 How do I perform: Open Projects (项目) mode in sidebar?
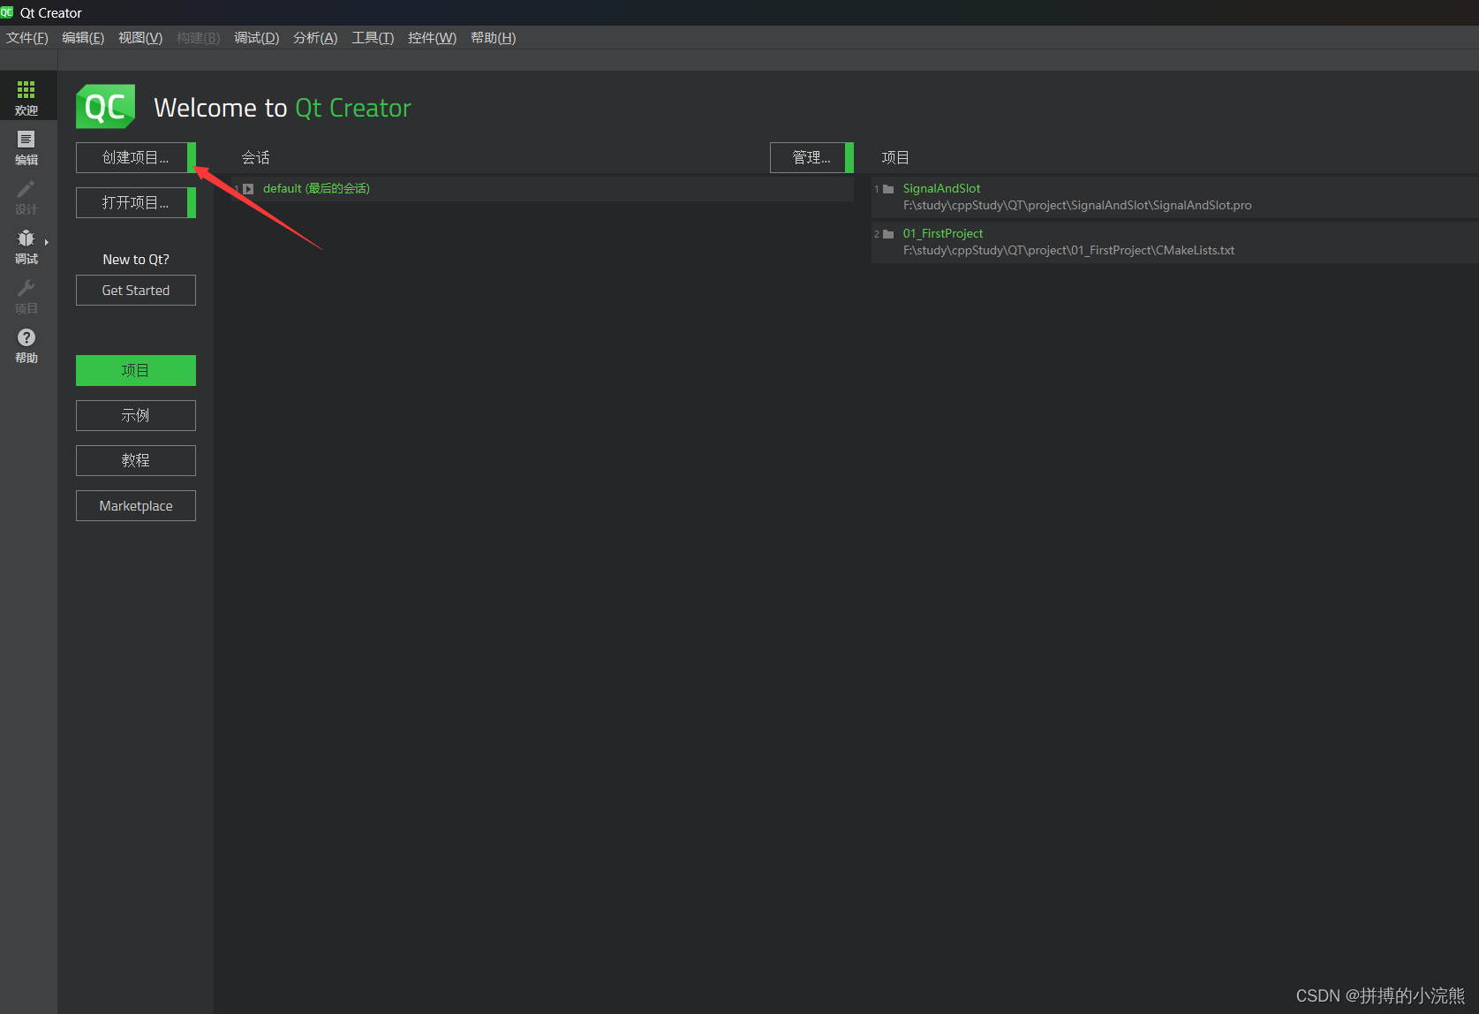tap(26, 295)
